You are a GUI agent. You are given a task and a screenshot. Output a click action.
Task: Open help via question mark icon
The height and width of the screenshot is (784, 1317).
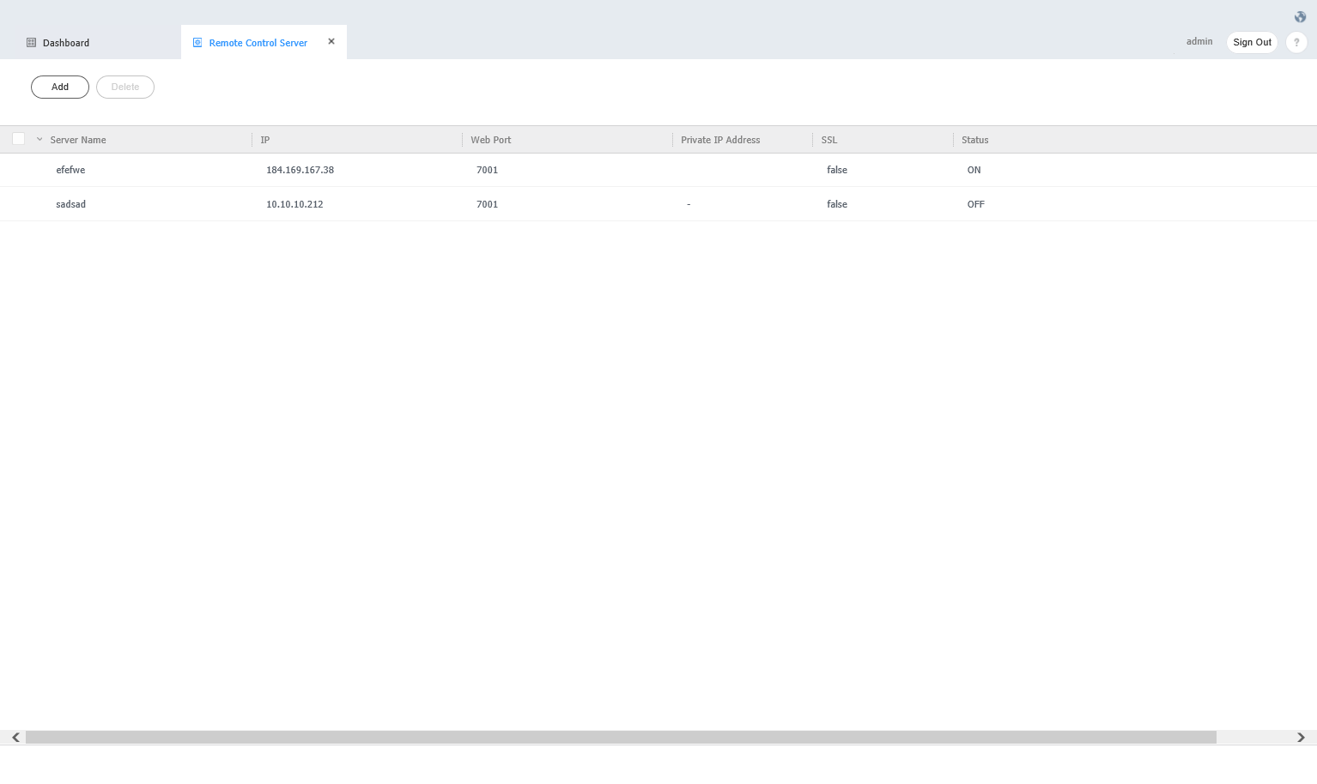click(x=1296, y=43)
